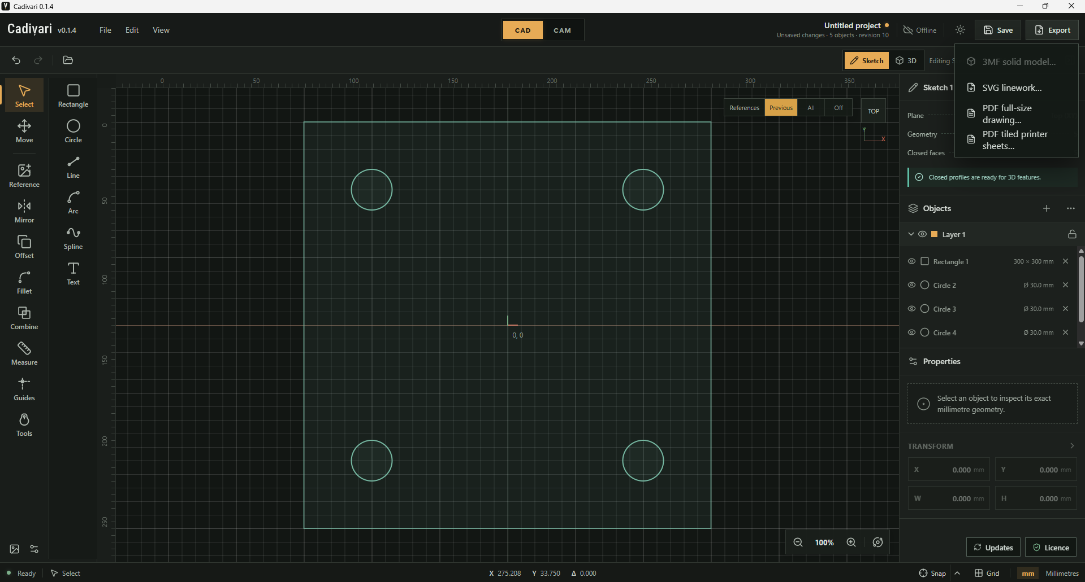The image size is (1085, 582).
Task: Open the Reference image tool
Action: (24, 176)
